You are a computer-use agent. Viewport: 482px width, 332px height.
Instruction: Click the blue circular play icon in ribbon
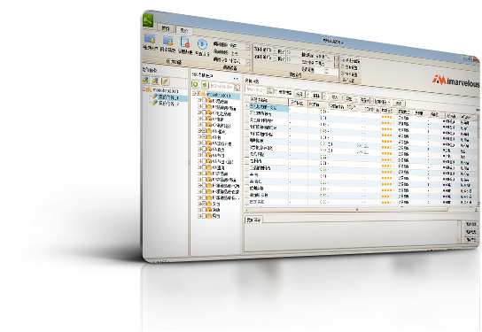point(202,44)
